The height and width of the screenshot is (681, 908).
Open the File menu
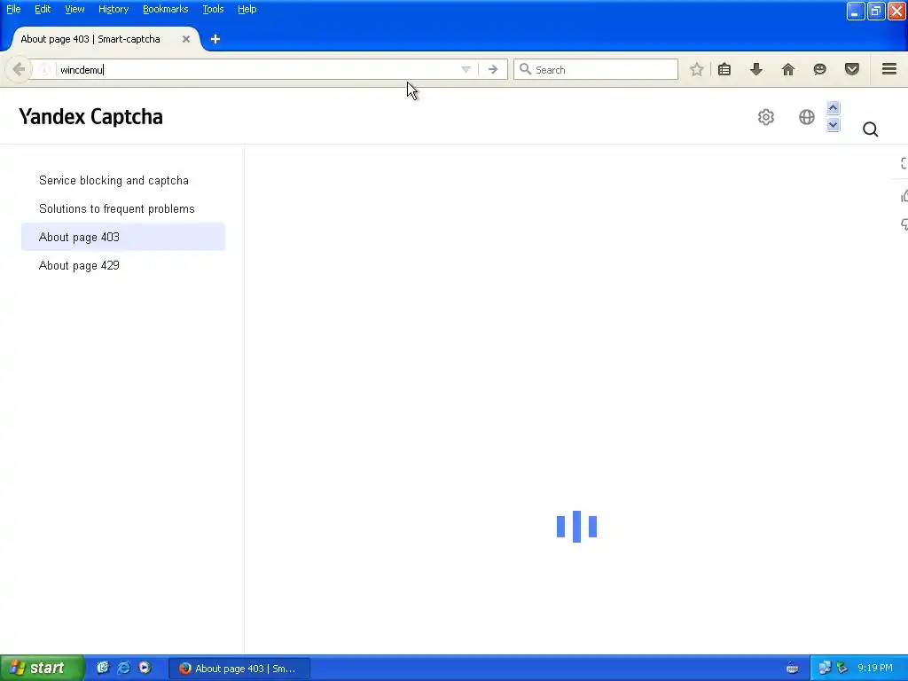coord(13,9)
